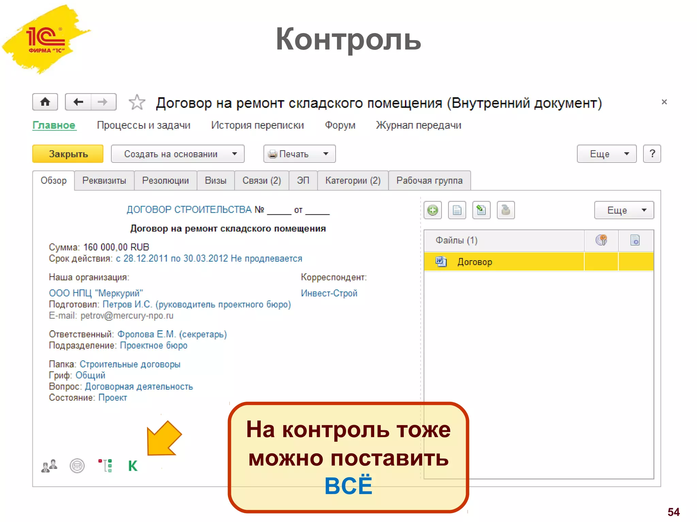This screenshot has height=522, width=697.
Task: Close the document form with the X
Action: tap(664, 102)
